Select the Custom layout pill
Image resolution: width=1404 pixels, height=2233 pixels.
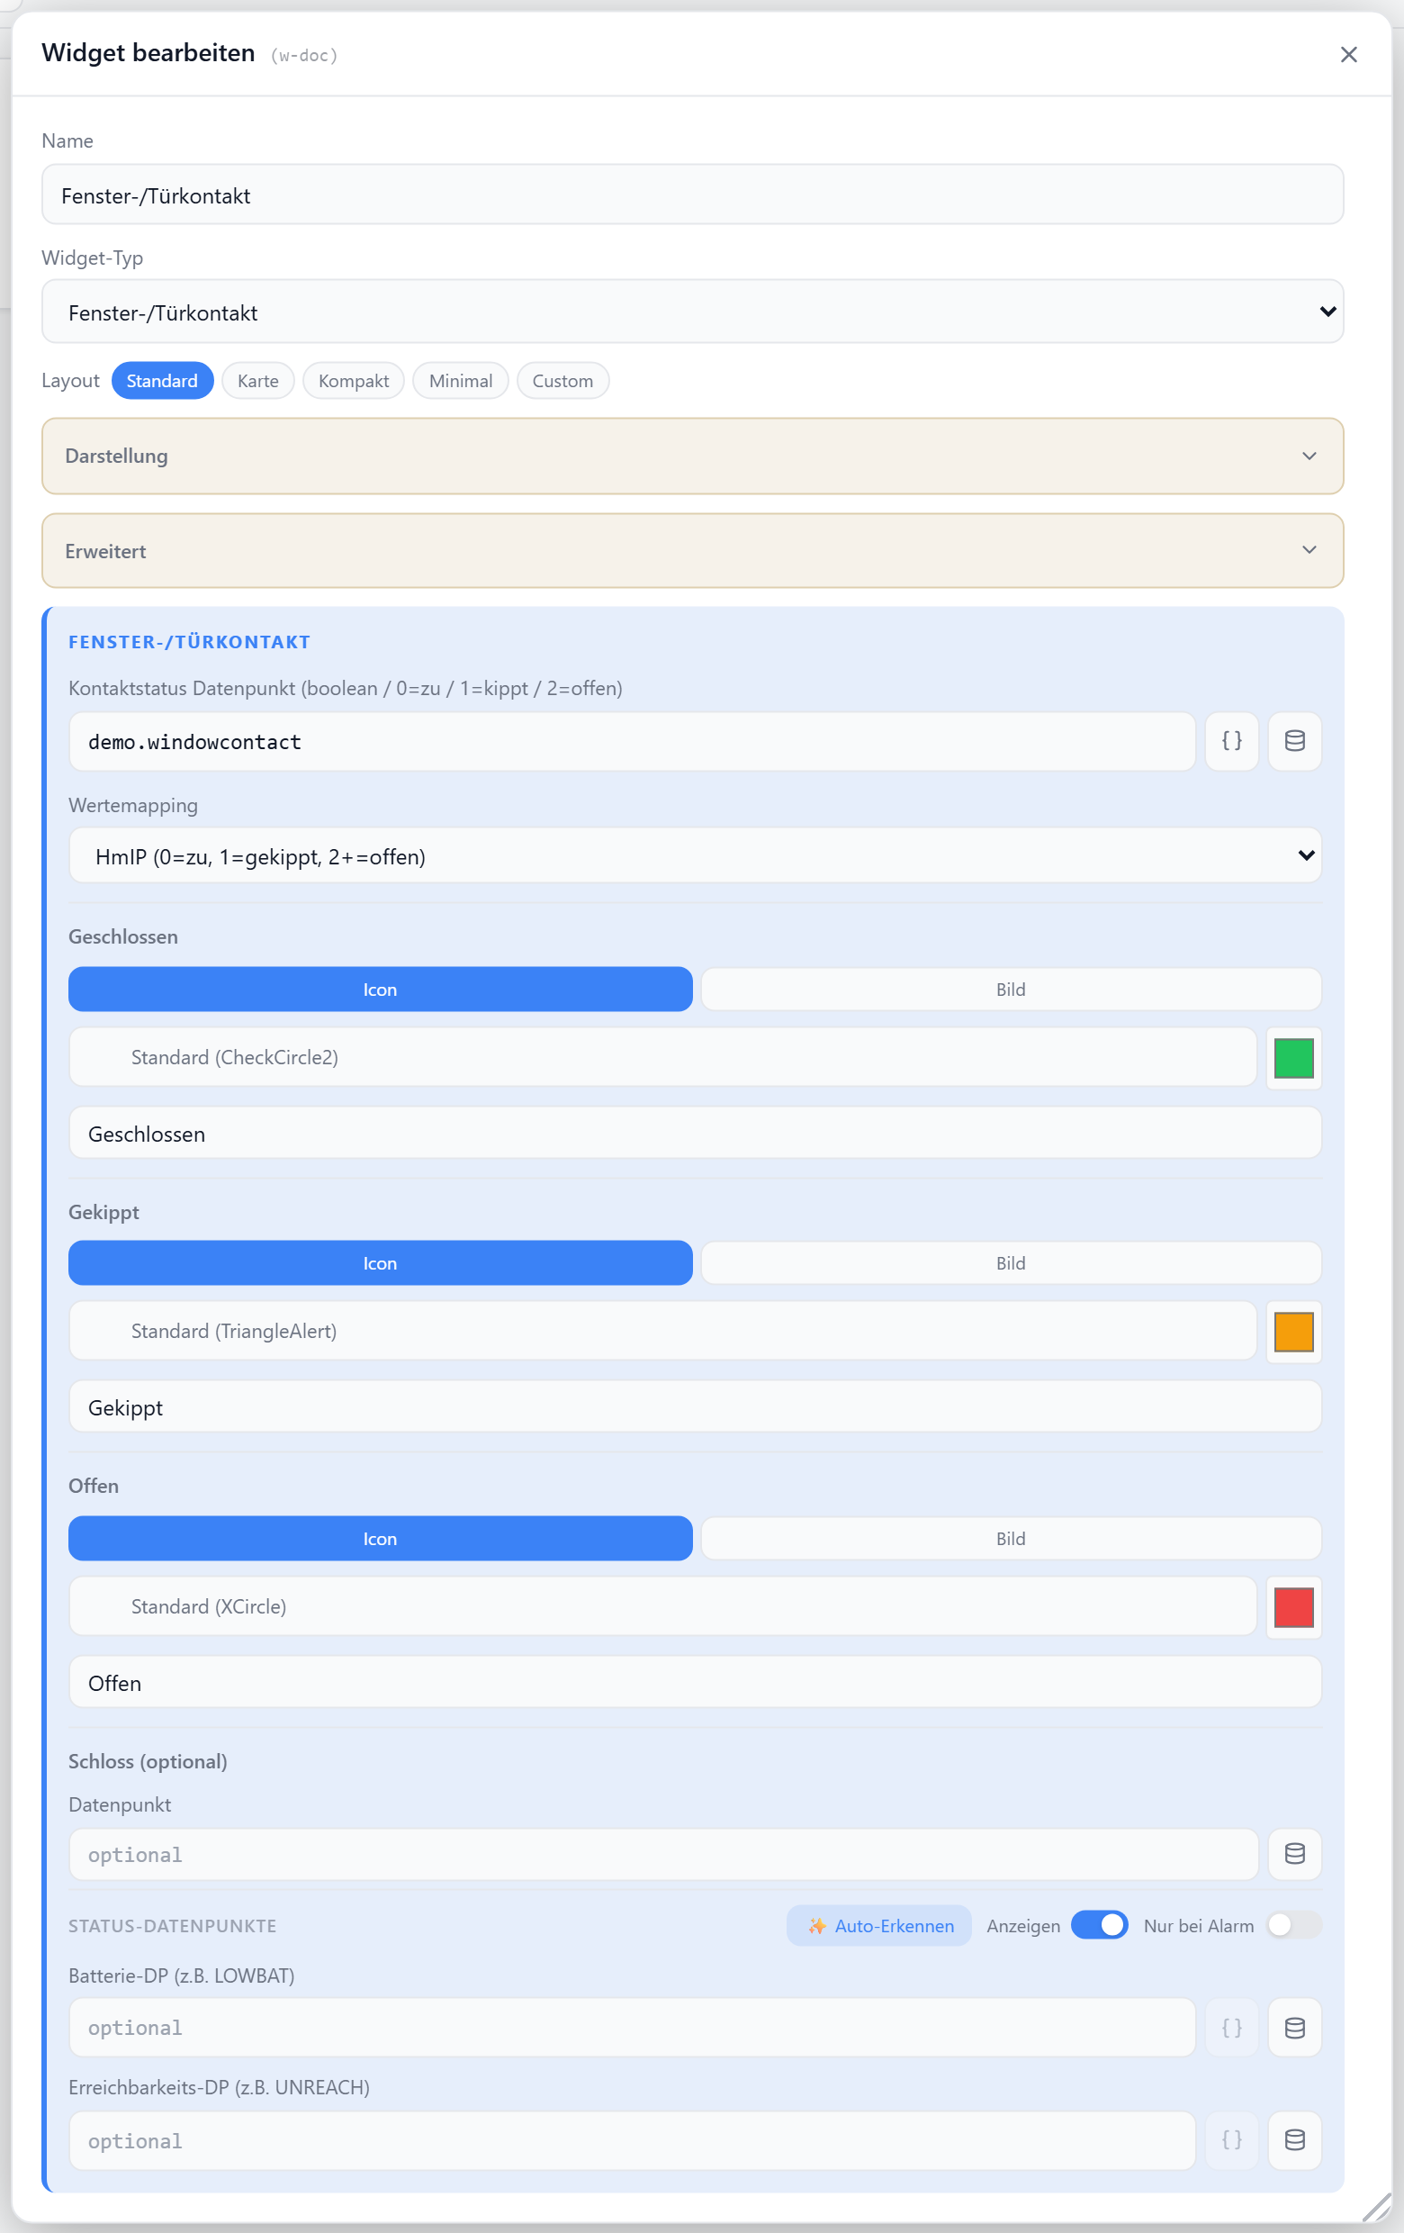point(562,380)
